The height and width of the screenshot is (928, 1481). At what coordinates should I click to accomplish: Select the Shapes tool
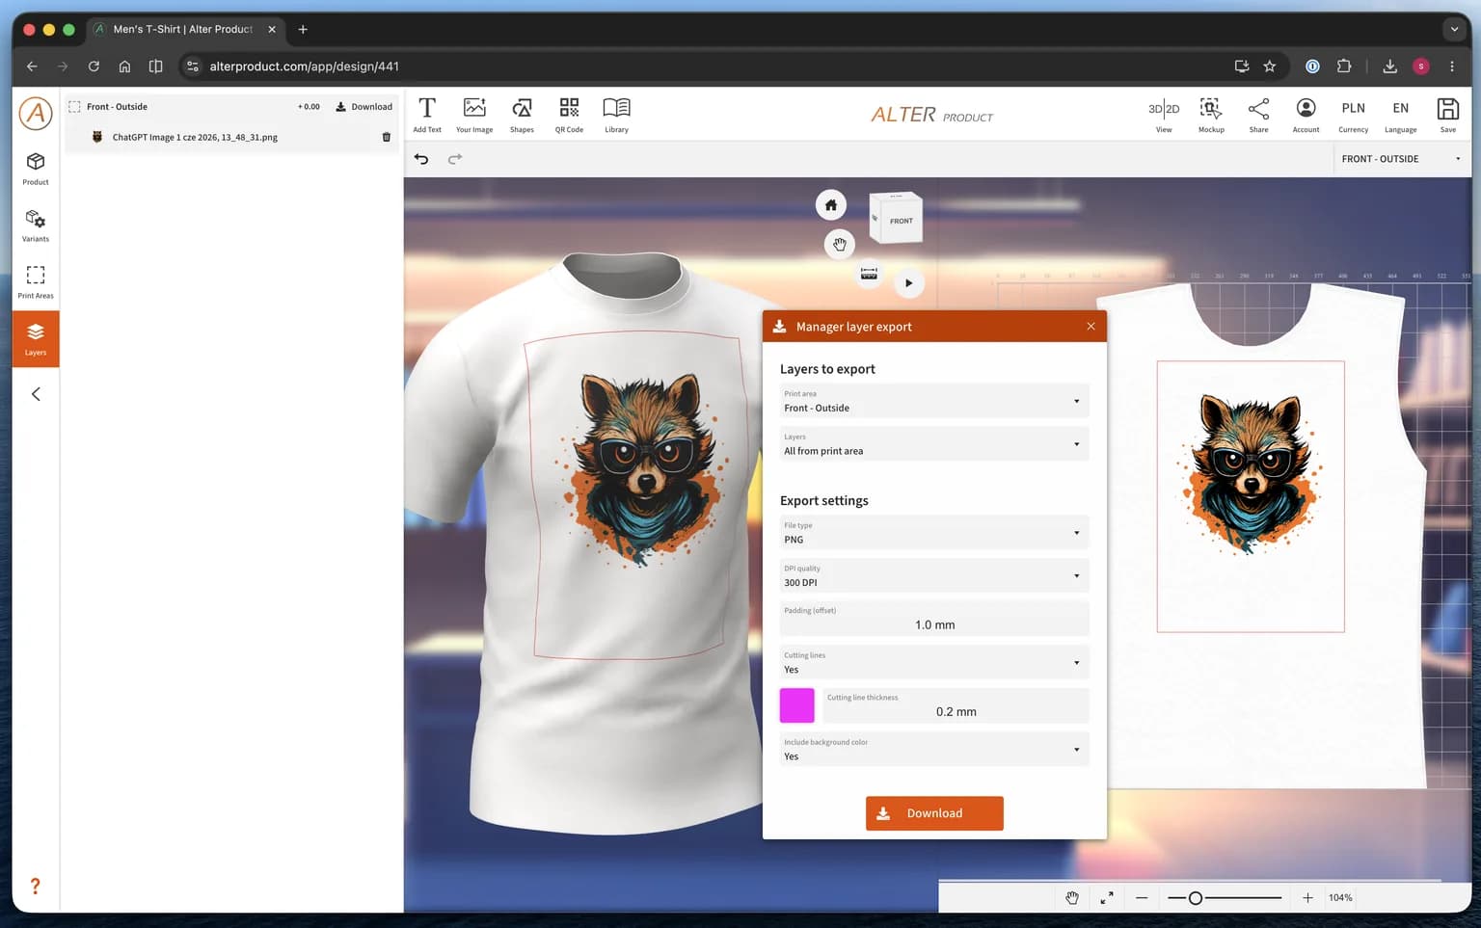tap(522, 114)
